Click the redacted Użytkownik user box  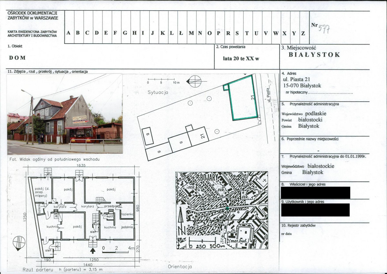[x=315, y=210]
